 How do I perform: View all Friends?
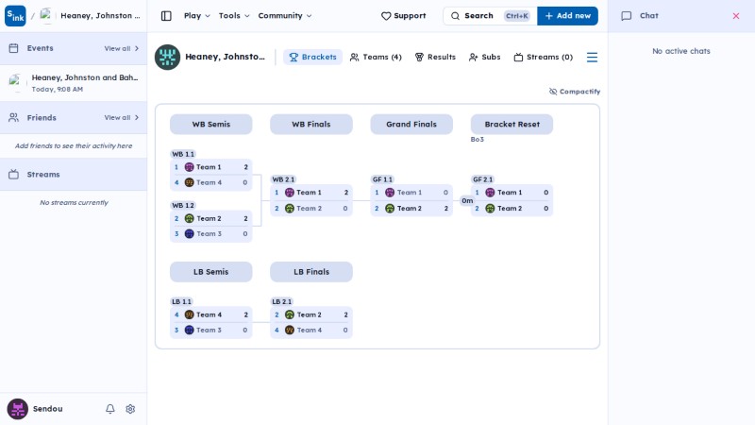click(122, 117)
